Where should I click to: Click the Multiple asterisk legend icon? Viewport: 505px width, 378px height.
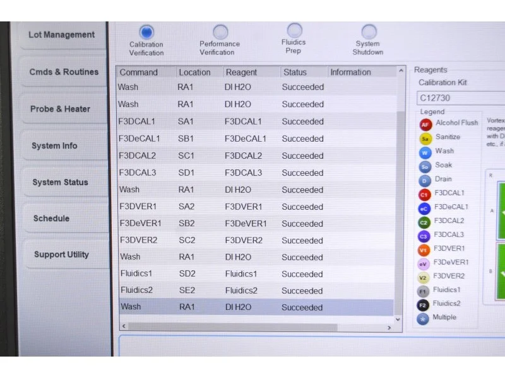(422, 319)
